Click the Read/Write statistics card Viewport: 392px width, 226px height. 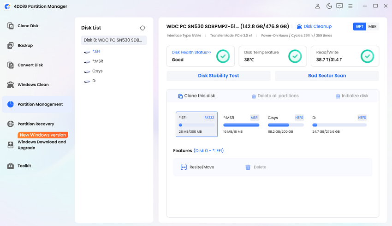click(x=345, y=56)
